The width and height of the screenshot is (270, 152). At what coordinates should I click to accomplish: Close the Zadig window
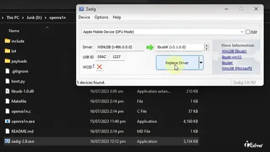pos(256,9)
